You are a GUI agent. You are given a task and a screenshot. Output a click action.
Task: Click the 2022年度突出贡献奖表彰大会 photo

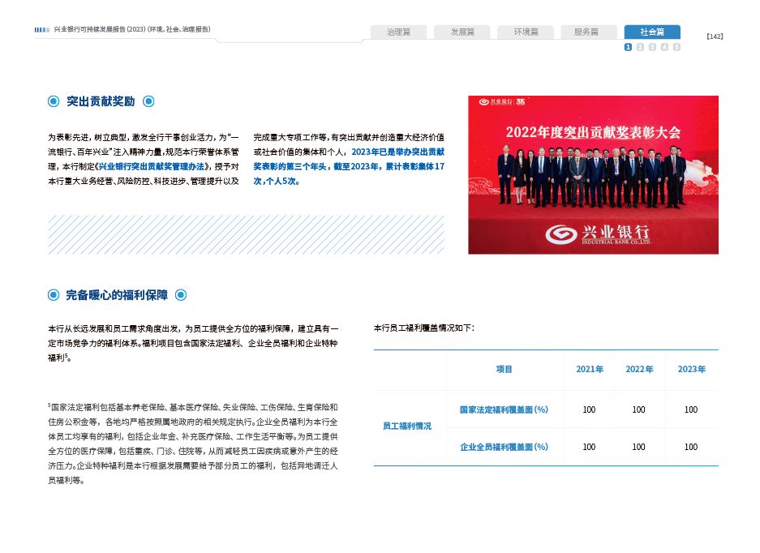pyautogui.click(x=593, y=175)
